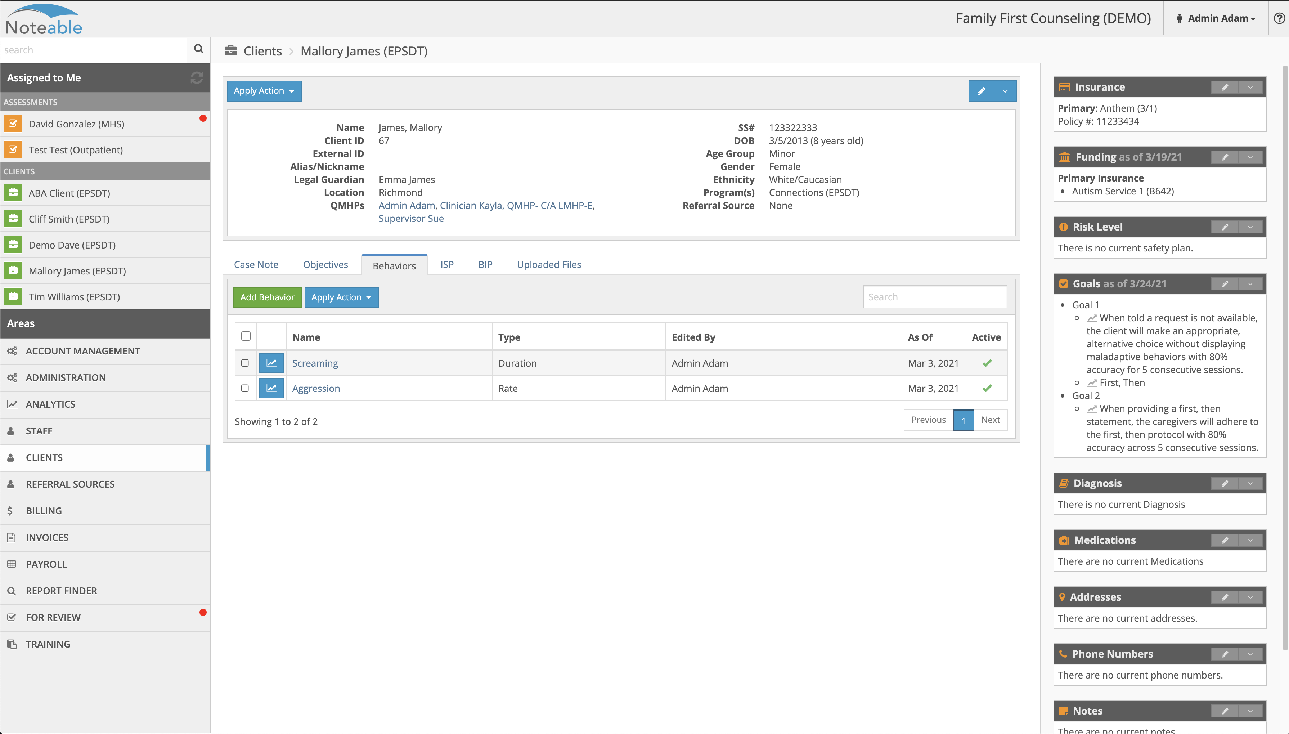This screenshot has width=1289, height=734.
Task: Edit Insurance panel with pencil icon
Action: point(1225,87)
